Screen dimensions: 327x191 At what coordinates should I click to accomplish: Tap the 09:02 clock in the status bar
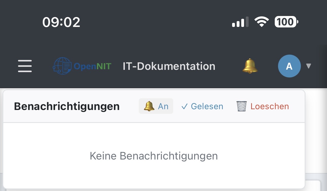(x=61, y=22)
